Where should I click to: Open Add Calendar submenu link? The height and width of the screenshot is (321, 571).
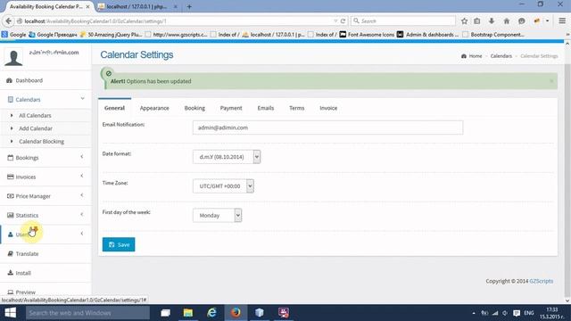[36, 128]
